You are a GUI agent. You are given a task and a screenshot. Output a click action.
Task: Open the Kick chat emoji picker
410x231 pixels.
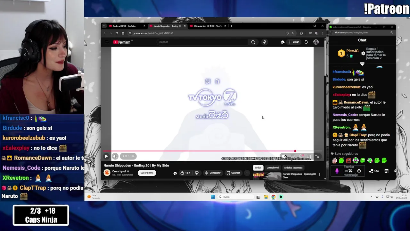coord(359,171)
